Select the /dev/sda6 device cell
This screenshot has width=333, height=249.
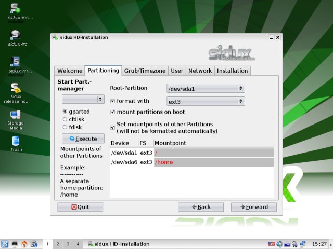coord(124,162)
